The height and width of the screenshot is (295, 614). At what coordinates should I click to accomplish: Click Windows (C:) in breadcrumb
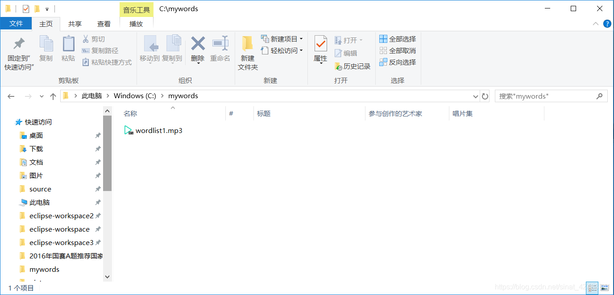tap(135, 96)
